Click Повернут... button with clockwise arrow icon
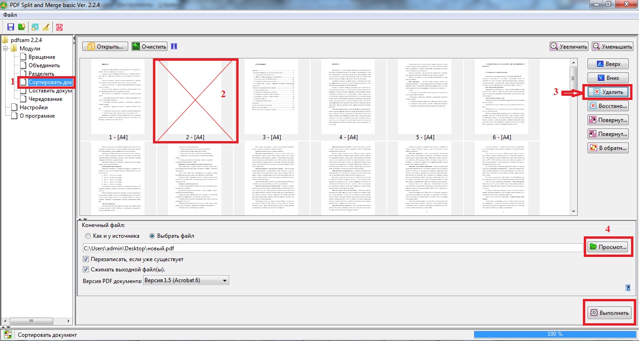The height and width of the screenshot is (341, 639). tap(608, 120)
